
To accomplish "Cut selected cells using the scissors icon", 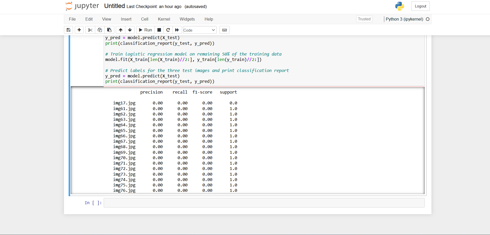I will [90, 30].
